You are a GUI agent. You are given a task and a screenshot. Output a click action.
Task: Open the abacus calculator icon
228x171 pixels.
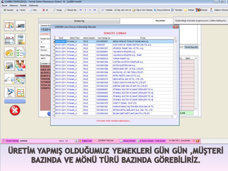(21, 92)
